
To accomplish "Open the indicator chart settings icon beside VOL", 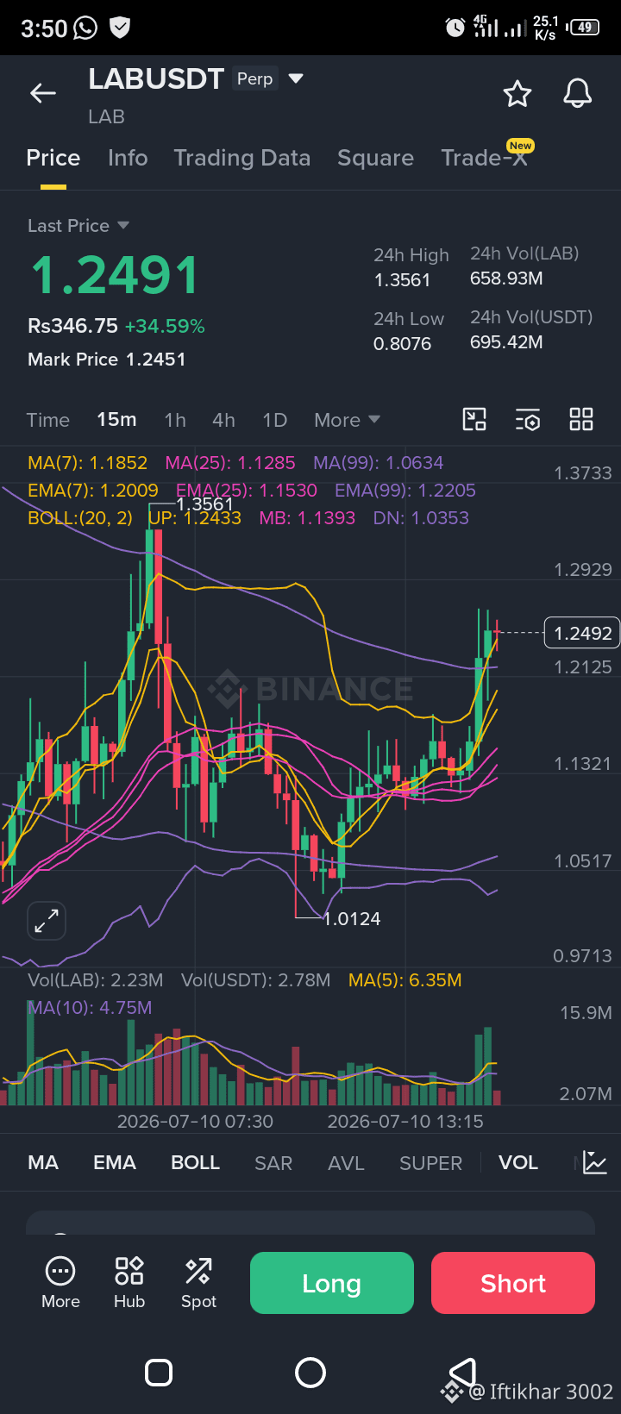I will 595,1162.
